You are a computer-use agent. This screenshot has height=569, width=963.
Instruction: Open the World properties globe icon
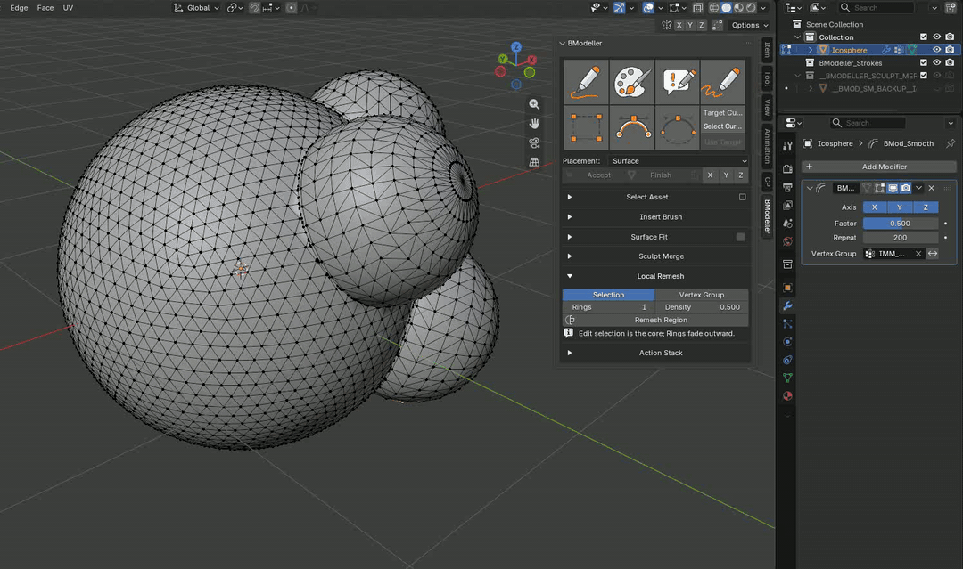point(787,241)
